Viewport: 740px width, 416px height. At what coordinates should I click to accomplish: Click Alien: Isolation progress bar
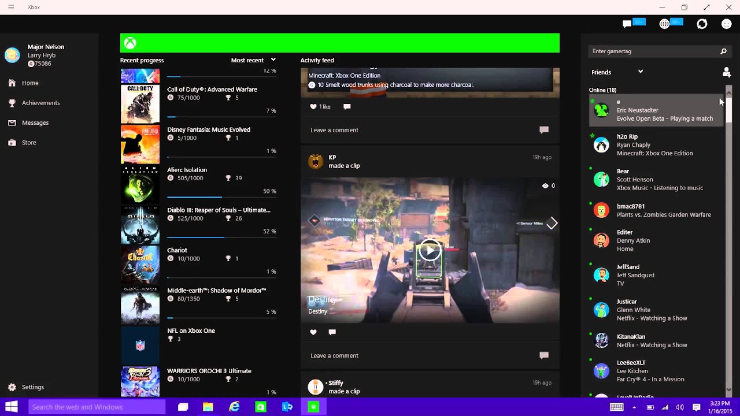click(x=221, y=197)
